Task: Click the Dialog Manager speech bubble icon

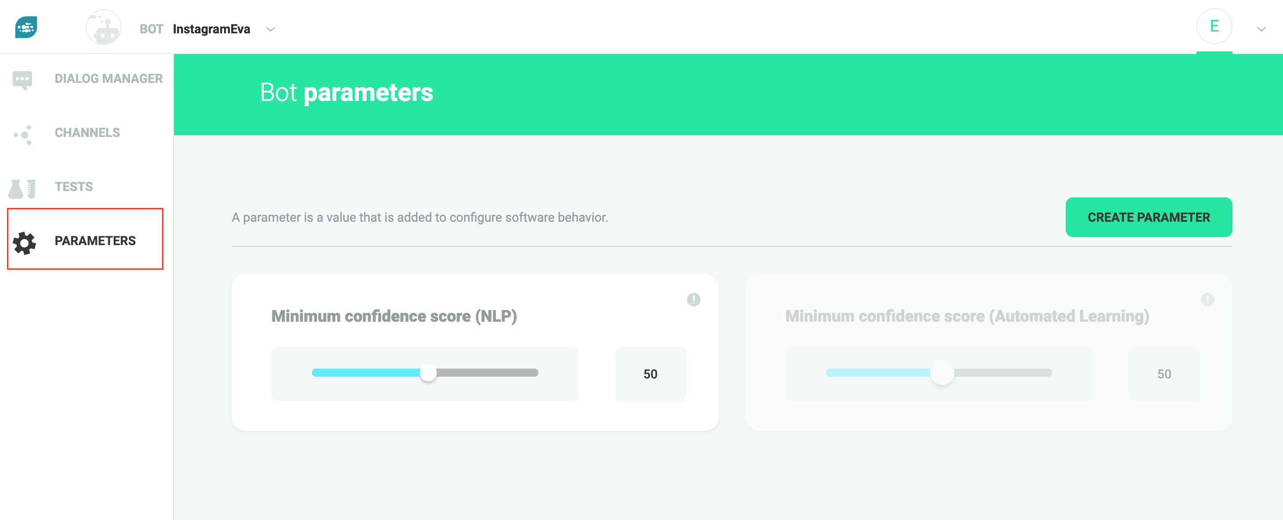Action: pyautogui.click(x=23, y=80)
